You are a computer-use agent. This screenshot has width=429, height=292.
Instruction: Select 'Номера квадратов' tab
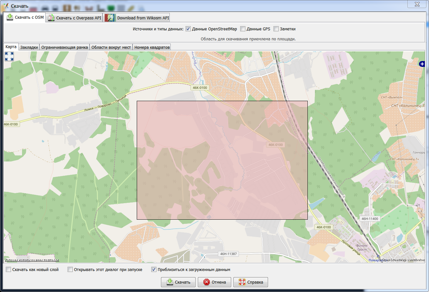tap(152, 47)
